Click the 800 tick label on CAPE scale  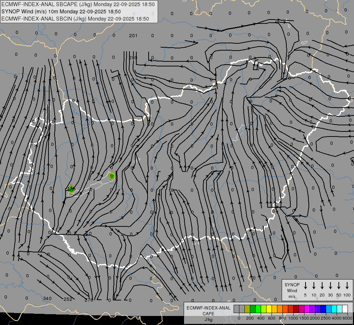pyautogui.click(x=282, y=318)
